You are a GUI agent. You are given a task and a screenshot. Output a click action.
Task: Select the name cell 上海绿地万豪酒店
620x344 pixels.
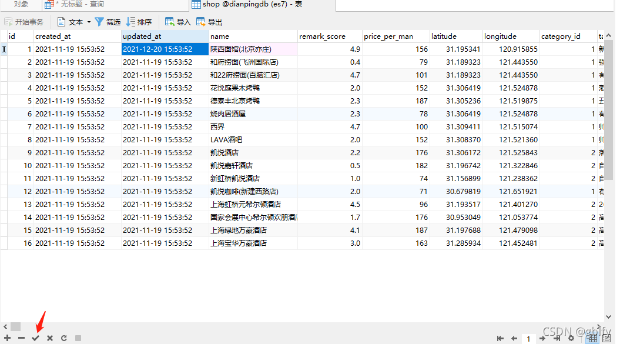click(253, 231)
